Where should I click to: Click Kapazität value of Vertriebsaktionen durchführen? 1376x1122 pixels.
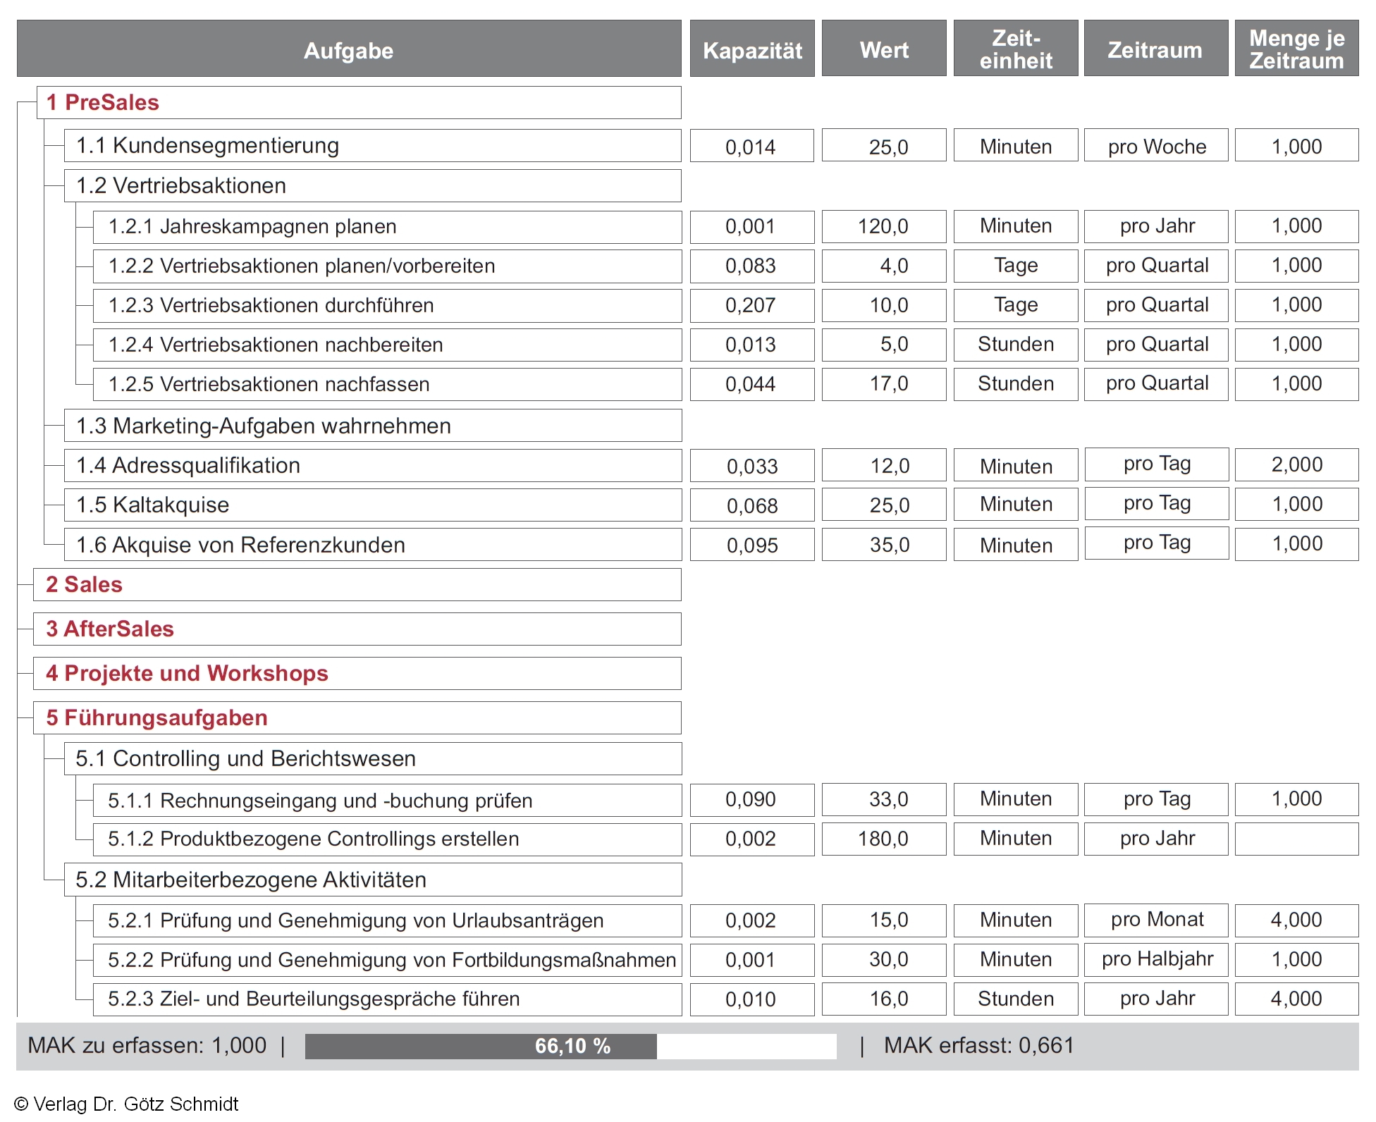(751, 305)
